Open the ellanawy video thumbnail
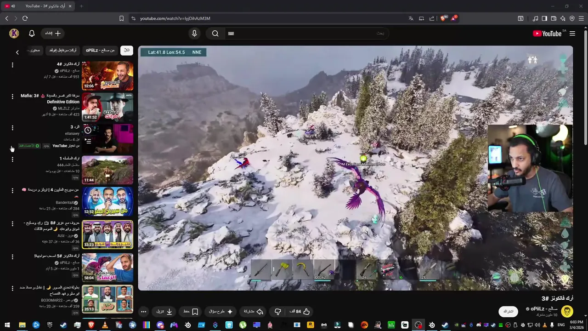The height and width of the screenshot is (331, 588). 107,138
